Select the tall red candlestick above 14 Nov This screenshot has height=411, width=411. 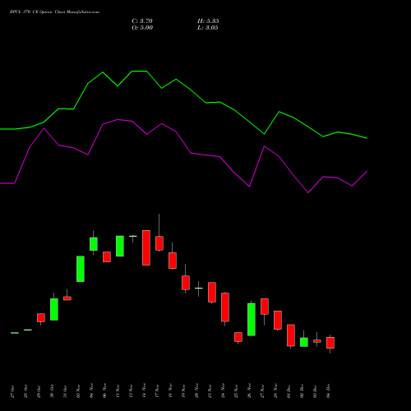(146, 247)
